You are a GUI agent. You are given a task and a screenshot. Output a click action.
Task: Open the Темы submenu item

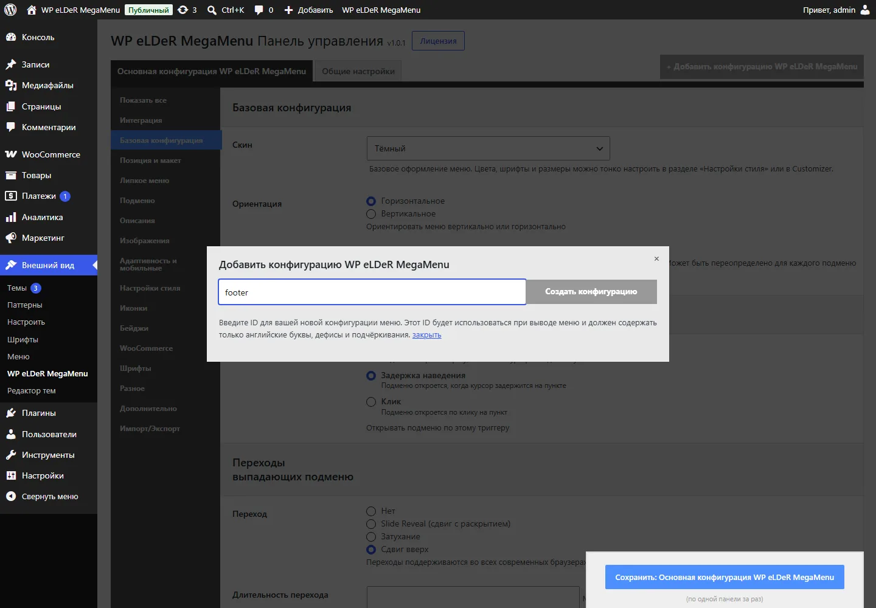click(17, 288)
